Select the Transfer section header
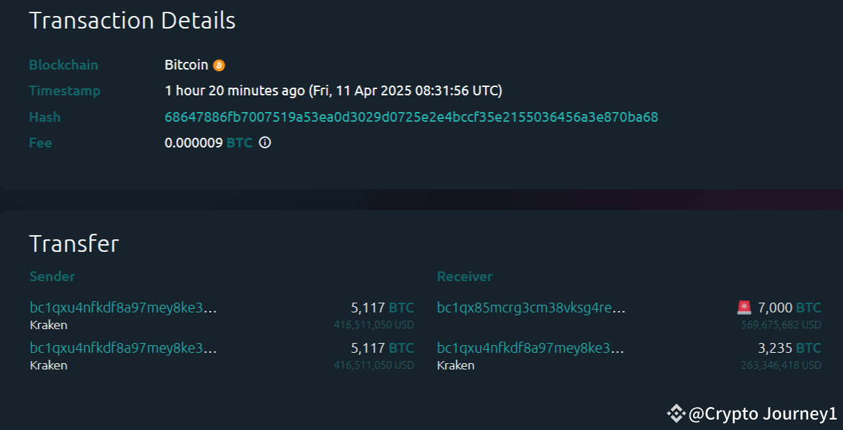843x430 pixels. pos(74,244)
